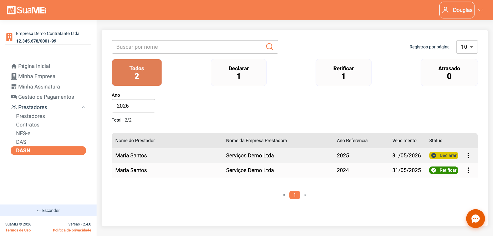Open the options menu for 2025 row
Image resolution: width=493 pixels, height=236 pixels.
pyautogui.click(x=468, y=155)
